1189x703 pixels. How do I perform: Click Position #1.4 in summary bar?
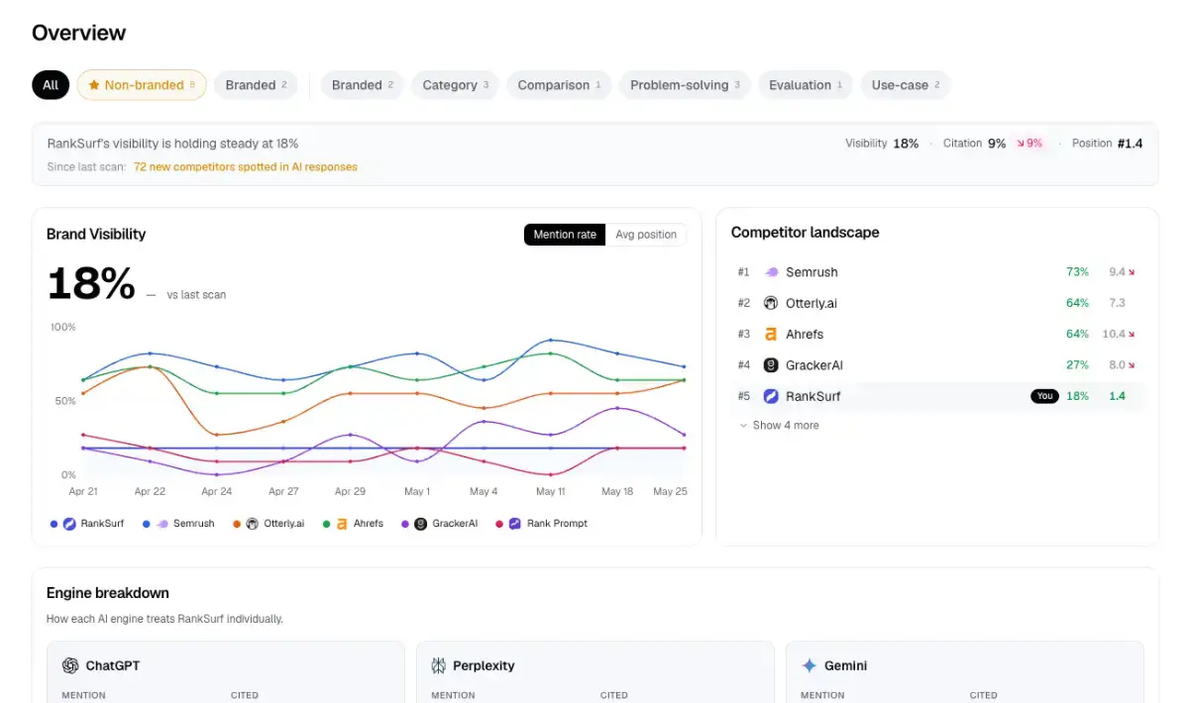pos(1107,144)
